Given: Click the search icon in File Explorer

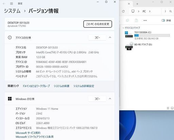Looking at the screenshot, I should click(171, 11).
